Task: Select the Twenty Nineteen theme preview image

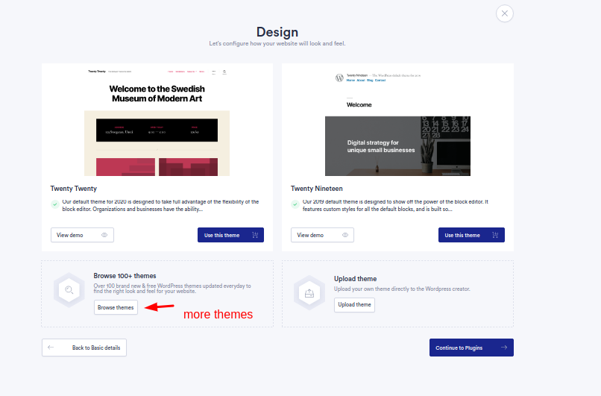Action: point(397,120)
